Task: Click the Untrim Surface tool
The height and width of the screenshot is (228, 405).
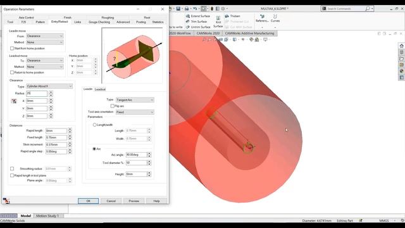Action: 198,27
